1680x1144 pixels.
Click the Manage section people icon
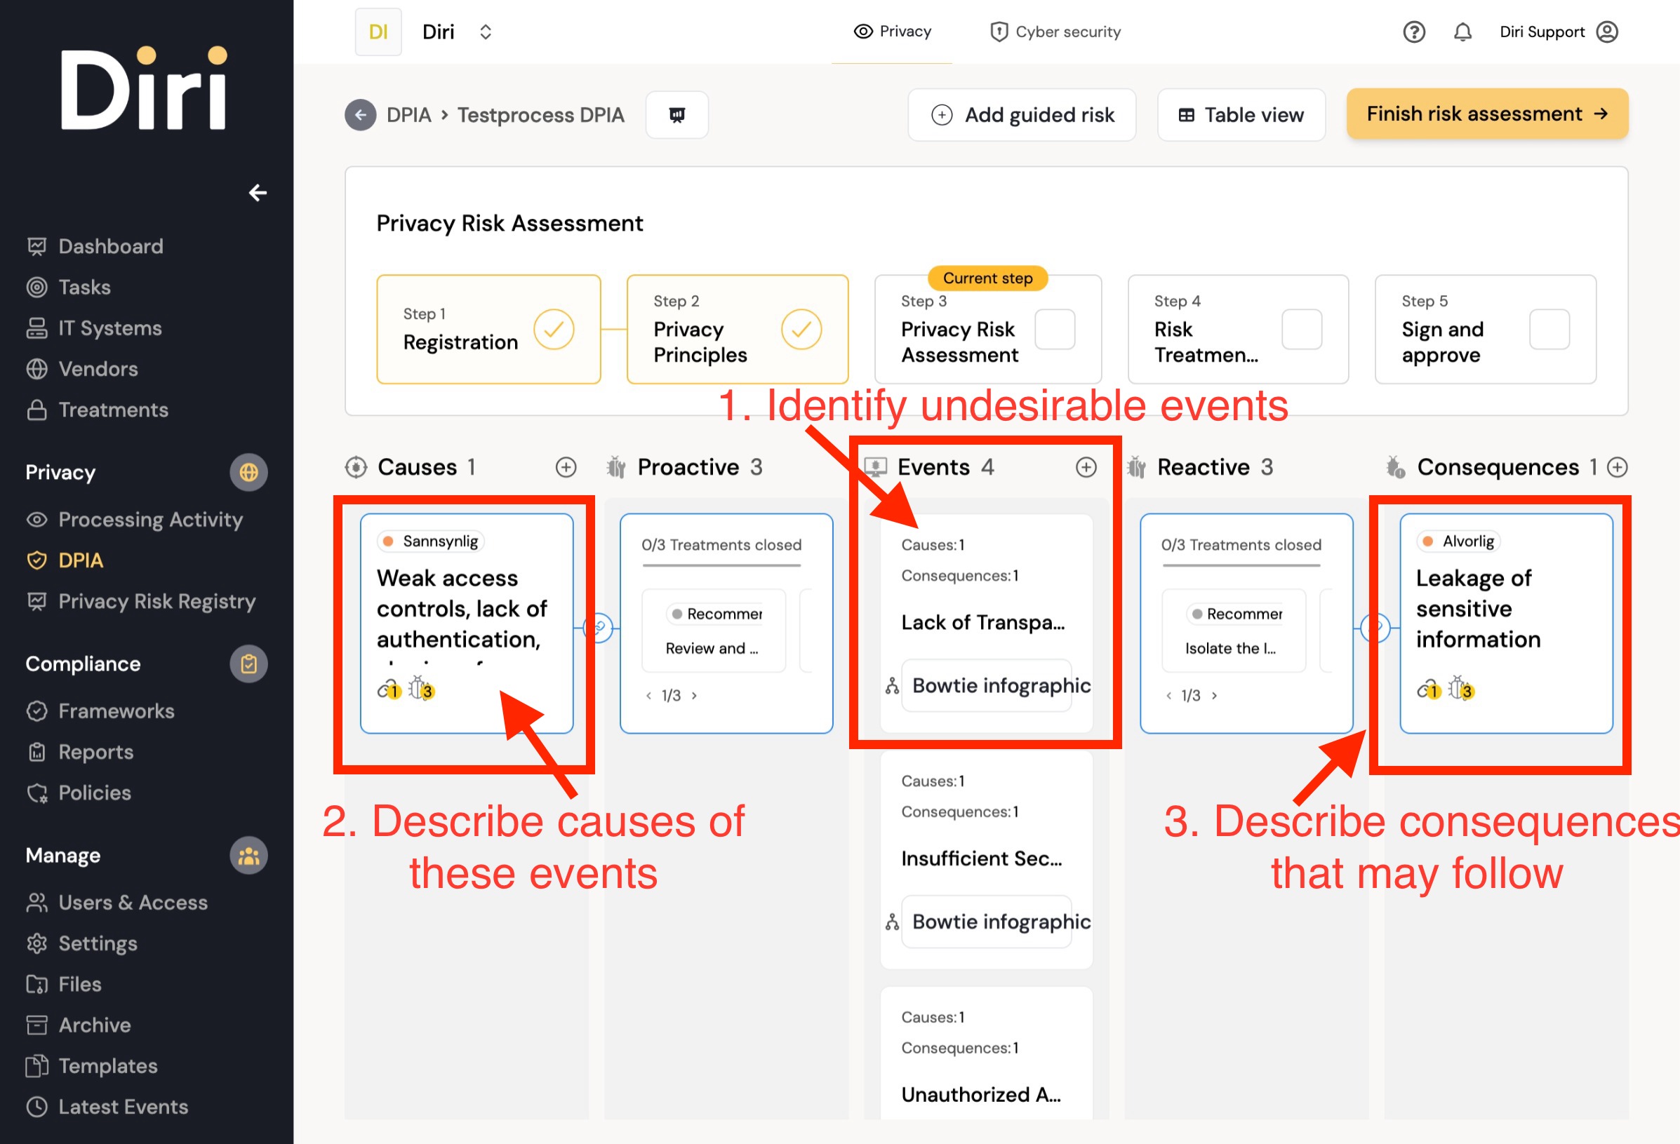[x=248, y=856]
